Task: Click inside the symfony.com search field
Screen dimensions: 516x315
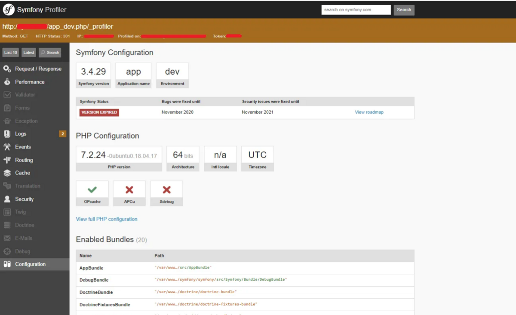Action: coord(356,9)
